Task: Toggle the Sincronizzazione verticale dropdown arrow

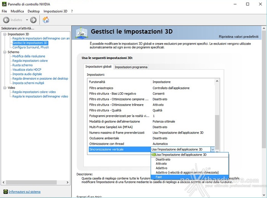Action: click(x=213, y=150)
